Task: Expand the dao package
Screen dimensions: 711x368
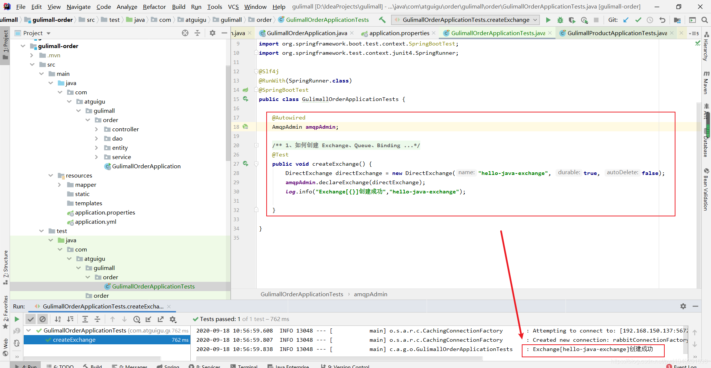Action: [97, 138]
